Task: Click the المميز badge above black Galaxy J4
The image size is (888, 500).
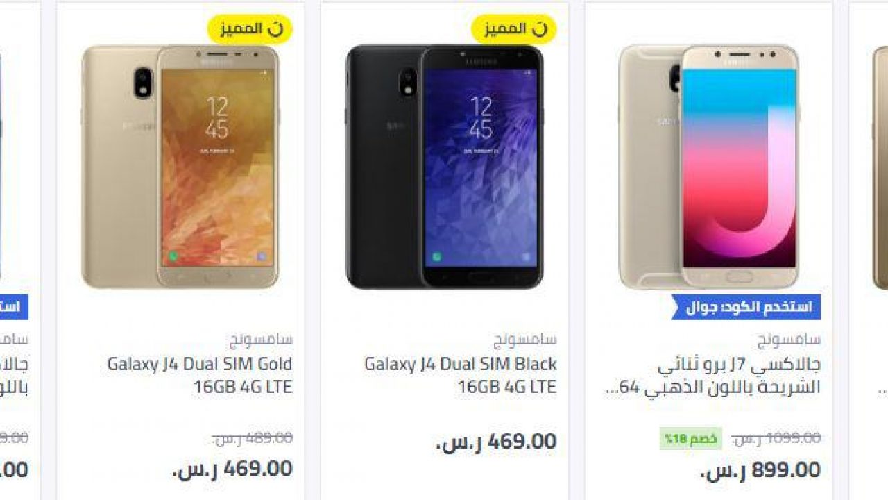Action: coord(514,29)
